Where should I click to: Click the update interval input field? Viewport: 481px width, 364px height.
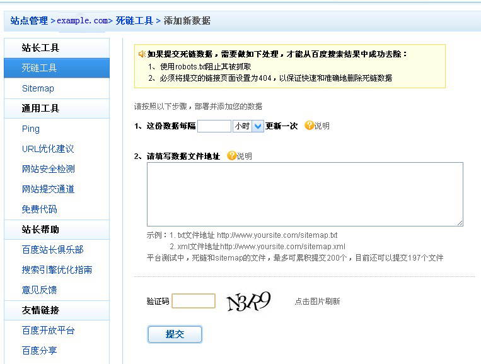tap(214, 126)
